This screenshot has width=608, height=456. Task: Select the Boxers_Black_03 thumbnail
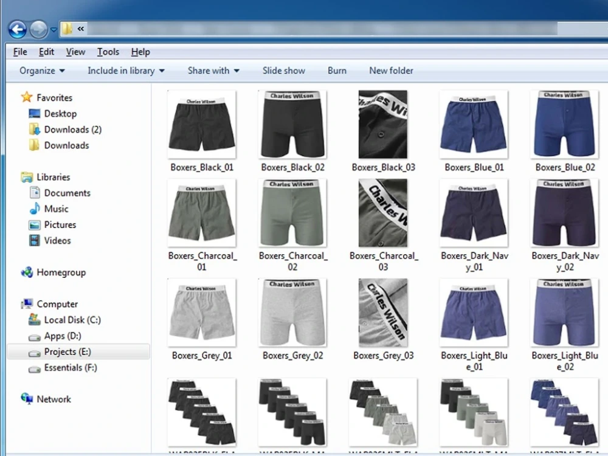point(383,124)
